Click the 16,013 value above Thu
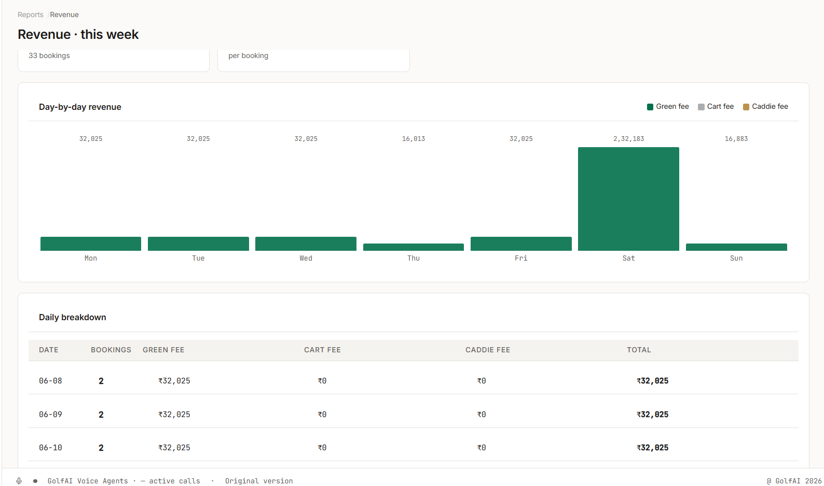824x486 pixels. [x=414, y=139]
